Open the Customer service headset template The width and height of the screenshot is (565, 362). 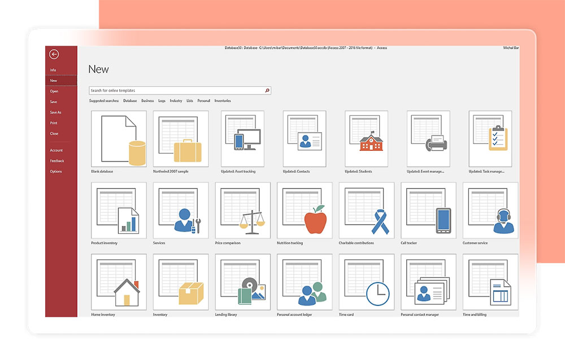click(x=490, y=210)
